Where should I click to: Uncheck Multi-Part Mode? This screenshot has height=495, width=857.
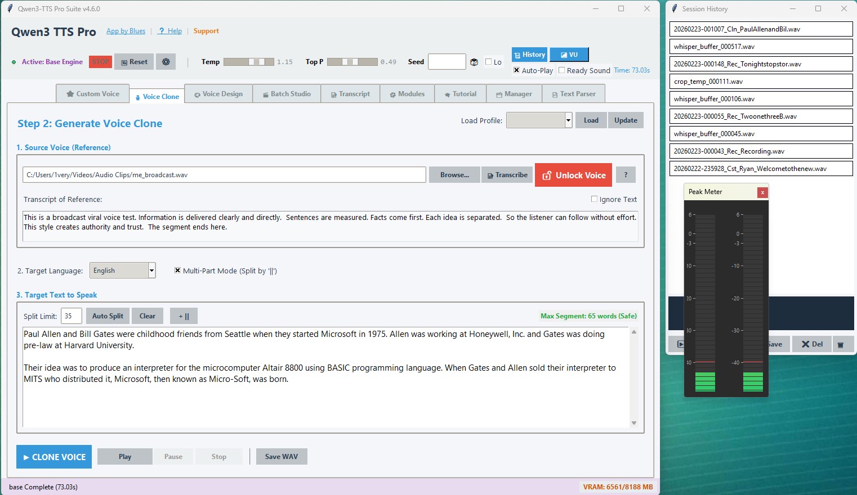[178, 271]
